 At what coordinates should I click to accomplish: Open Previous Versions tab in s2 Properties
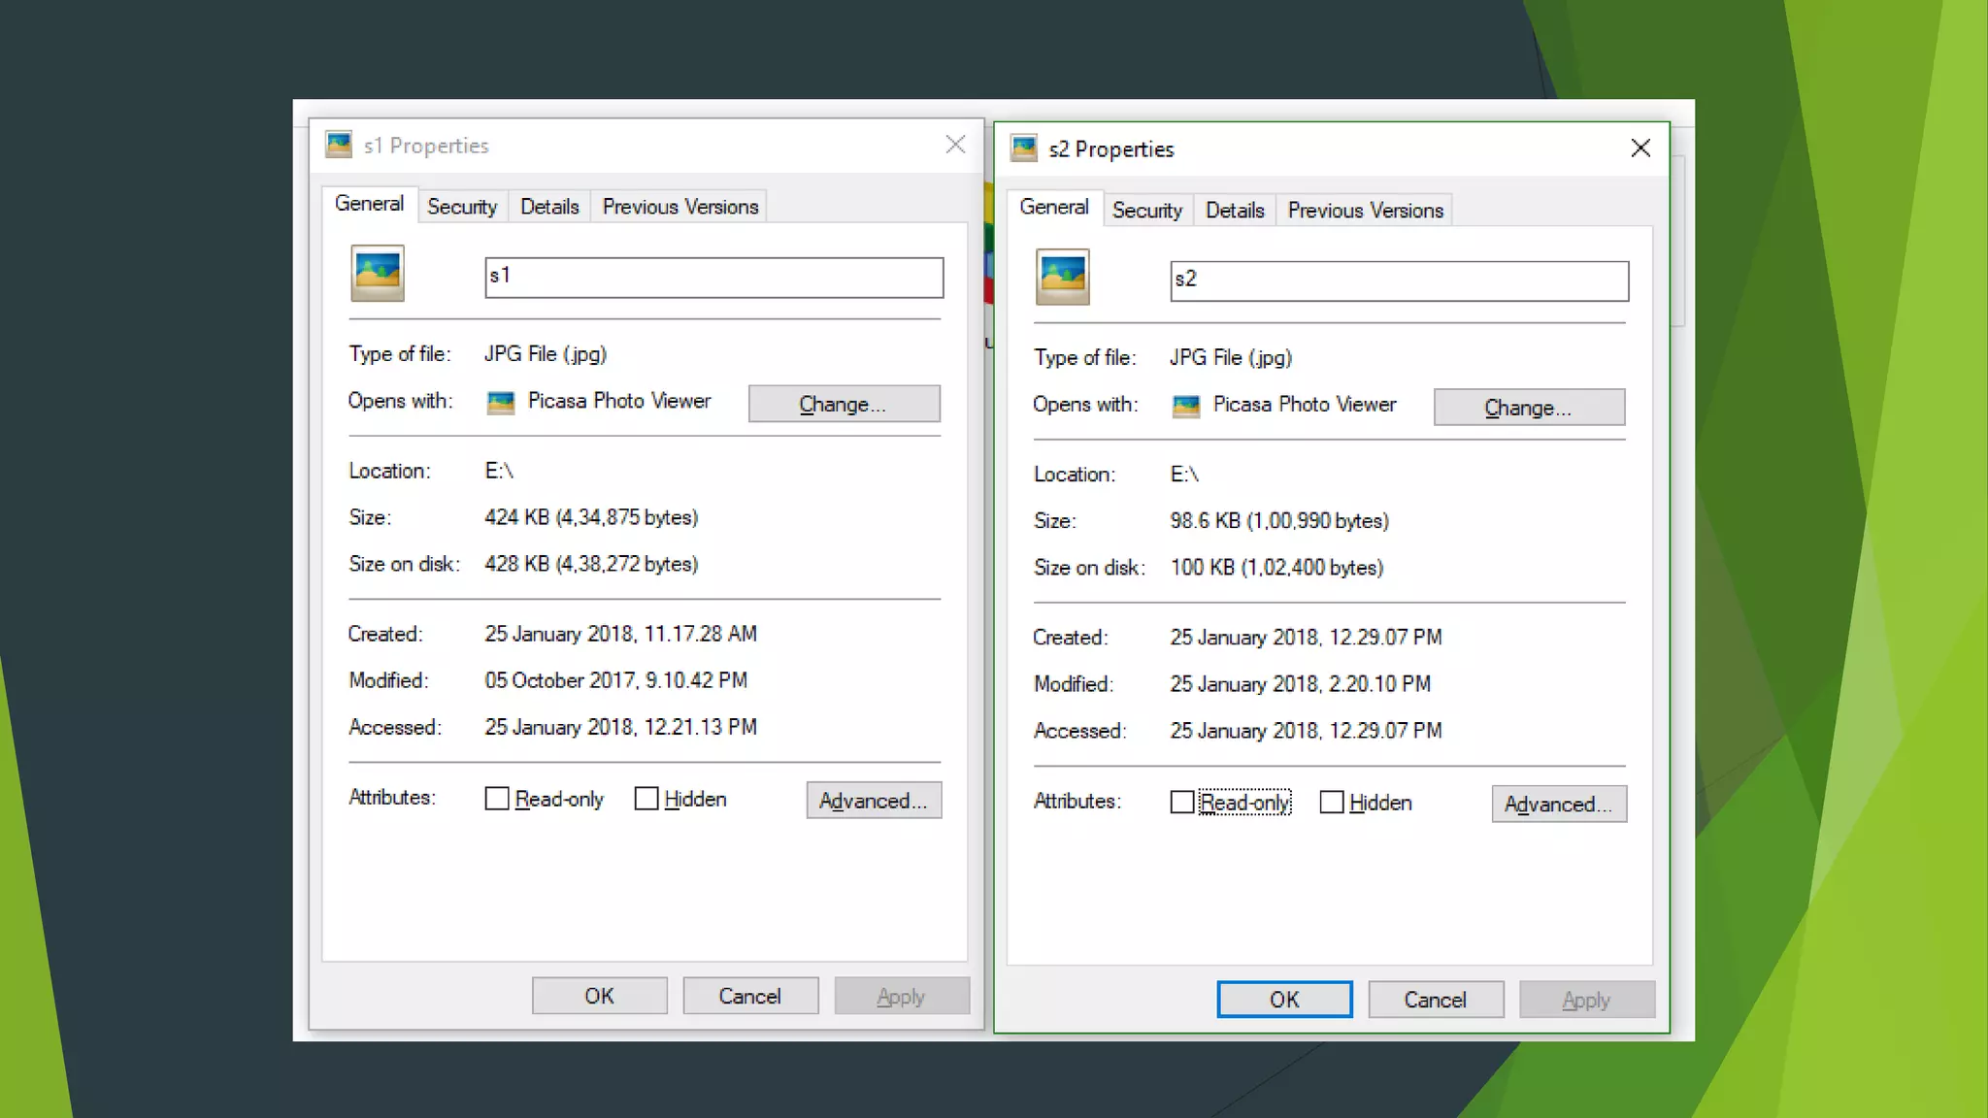click(x=1365, y=211)
